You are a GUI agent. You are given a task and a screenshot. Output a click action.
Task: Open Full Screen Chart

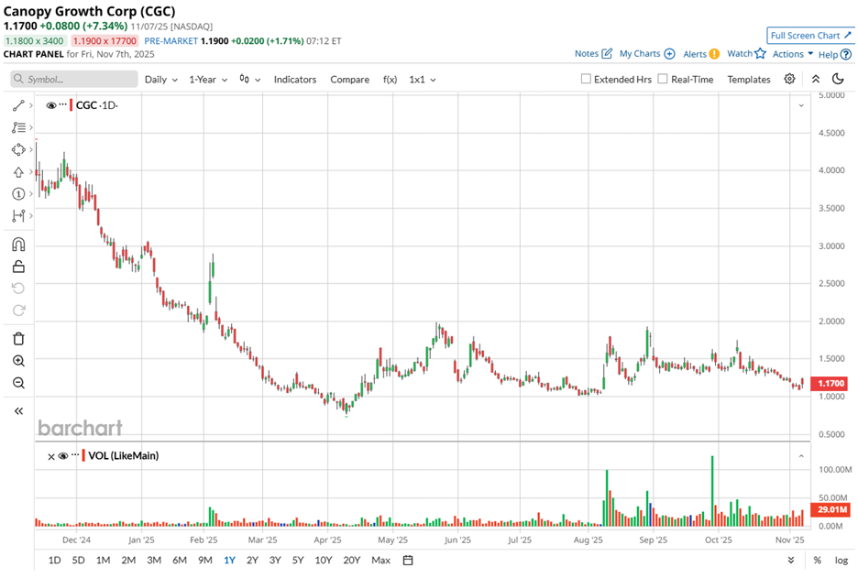click(810, 36)
